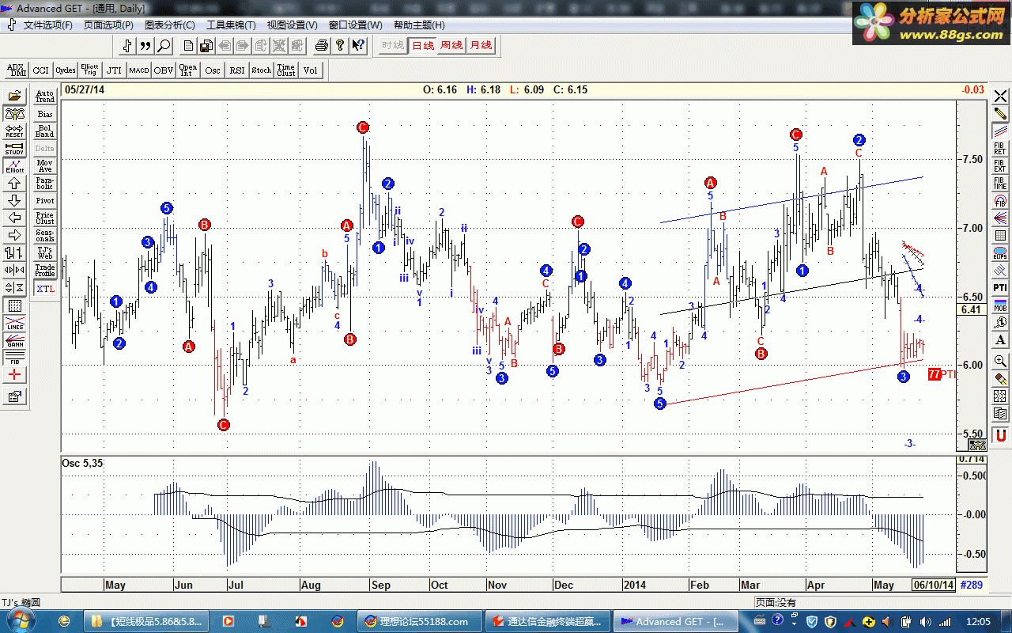Select the LINES drawing tool
Screen dimensions: 1012x633
point(14,323)
